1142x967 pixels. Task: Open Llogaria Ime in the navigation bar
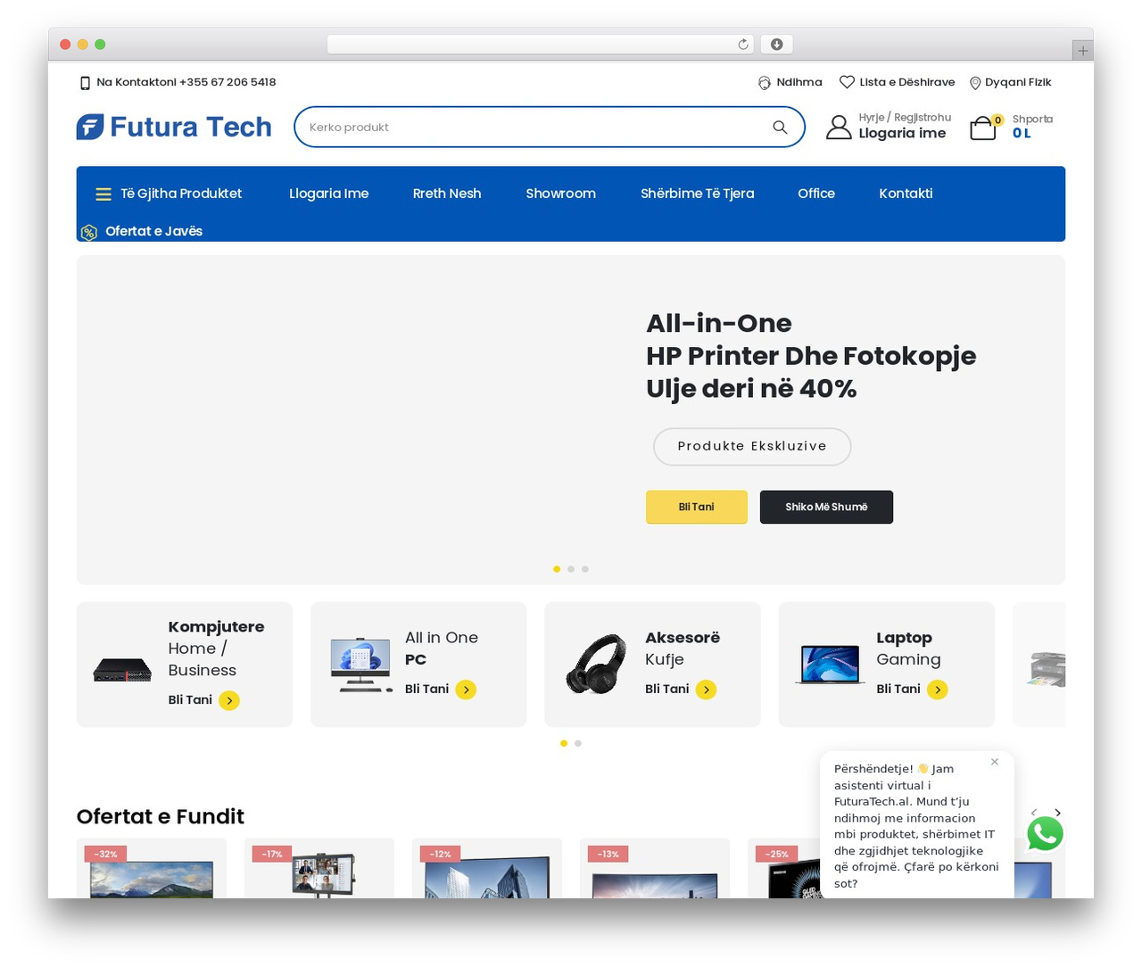[x=329, y=194]
